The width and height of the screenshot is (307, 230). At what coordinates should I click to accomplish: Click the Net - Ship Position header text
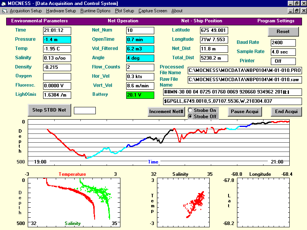(202, 21)
